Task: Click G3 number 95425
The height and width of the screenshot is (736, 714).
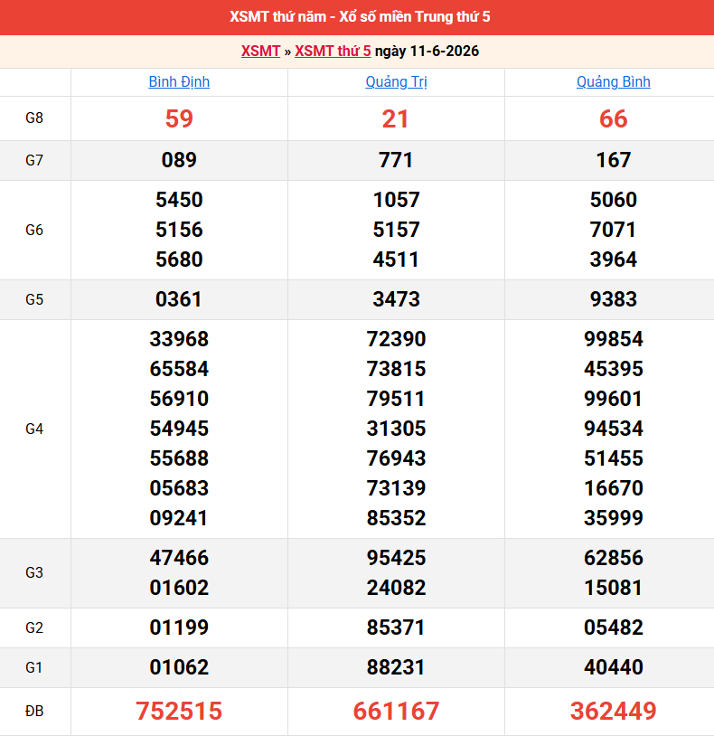Action: pyautogui.click(x=397, y=558)
